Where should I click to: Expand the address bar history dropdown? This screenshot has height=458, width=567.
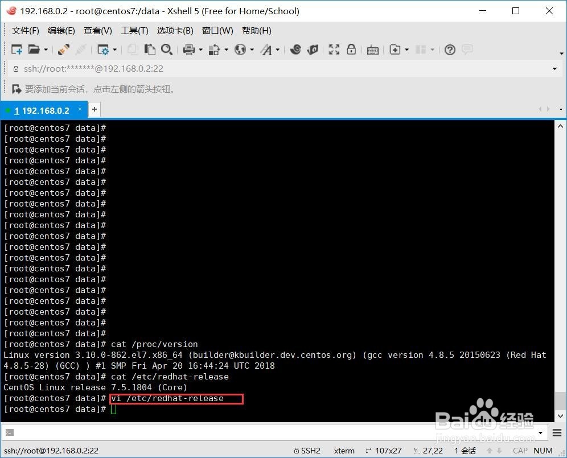coord(554,69)
